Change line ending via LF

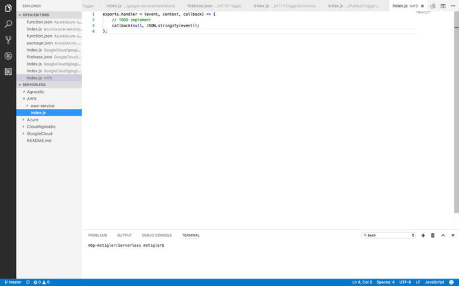tap(418, 282)
